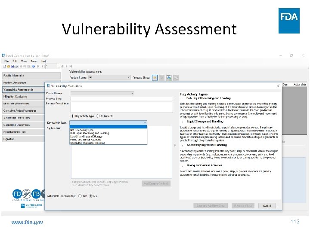Click the Add Sample Content button
Screen dimensions: 310x232
(x=156, y=183)
